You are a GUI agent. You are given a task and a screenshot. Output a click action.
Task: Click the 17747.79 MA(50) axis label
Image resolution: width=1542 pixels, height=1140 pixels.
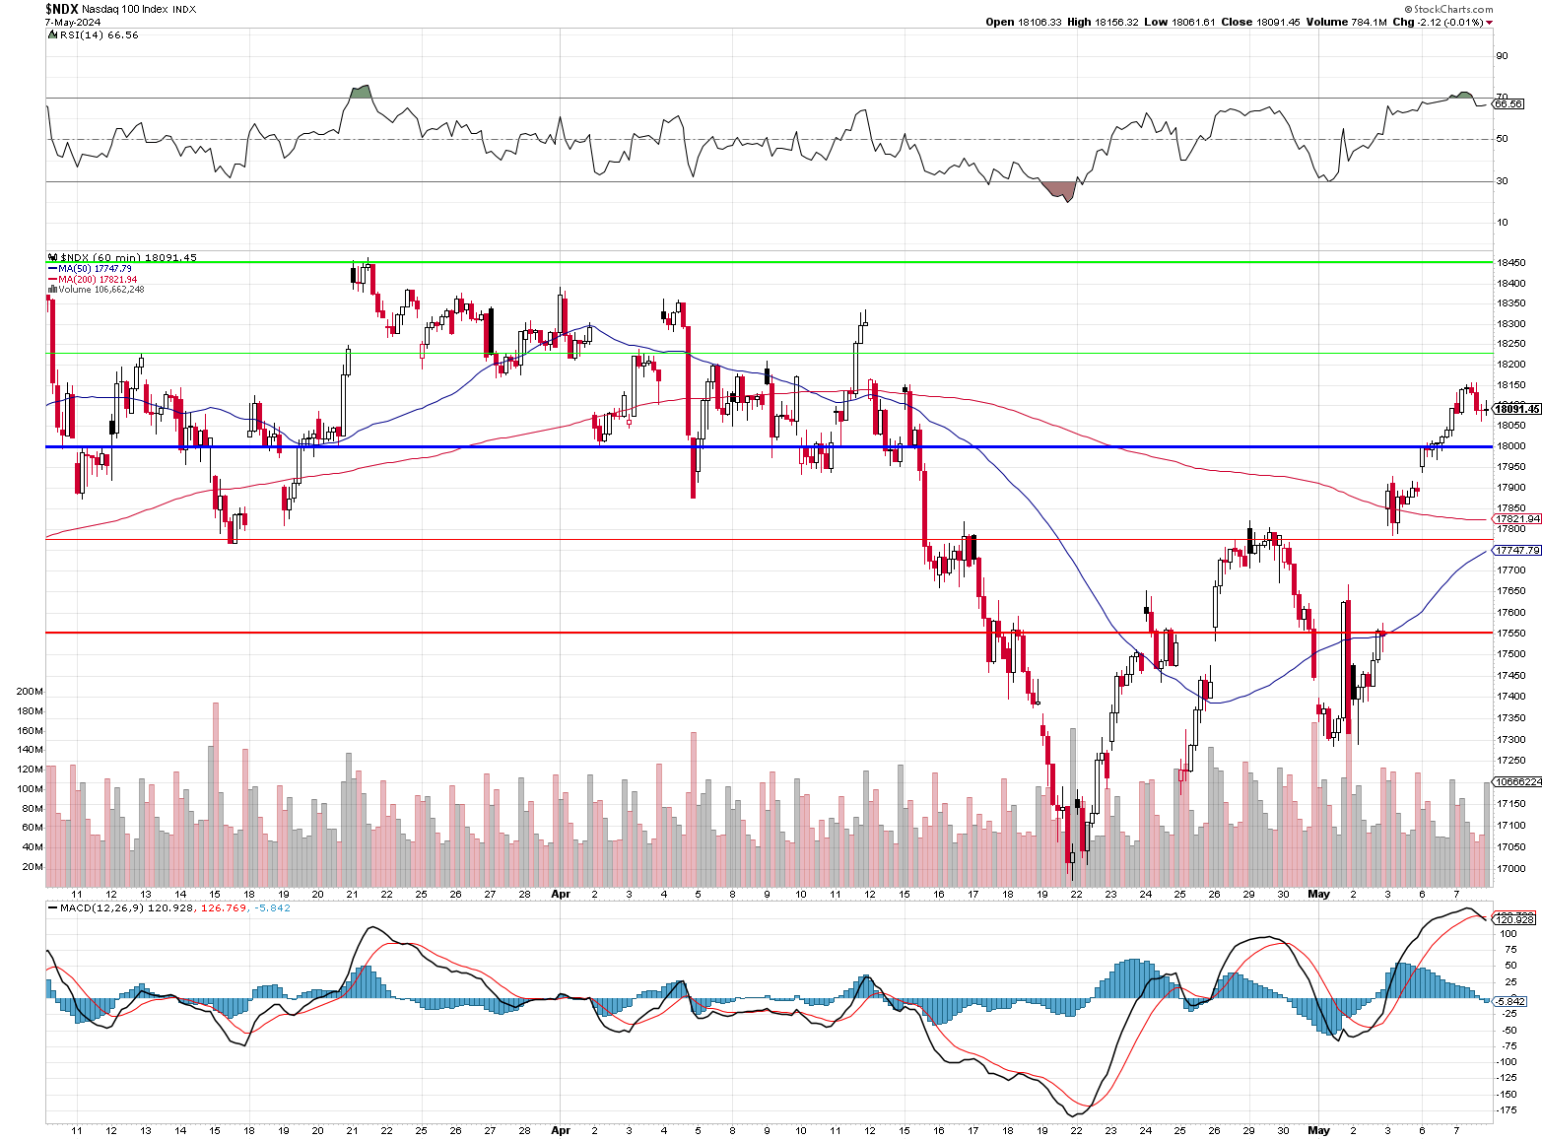pyautogui.click(x=1516, y=551)
